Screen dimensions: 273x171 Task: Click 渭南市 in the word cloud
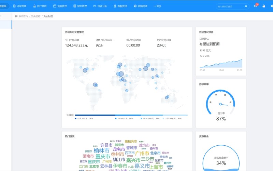click(x=88, y=156)
